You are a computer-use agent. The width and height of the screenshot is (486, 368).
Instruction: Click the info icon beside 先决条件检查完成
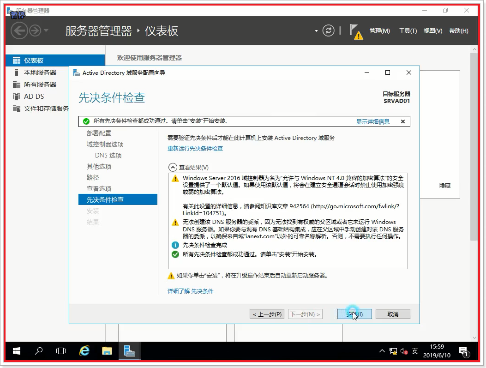click(175, 245)
